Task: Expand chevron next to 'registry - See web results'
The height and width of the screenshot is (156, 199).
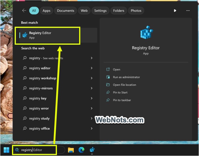Action: pyautogui.click(x=92, y=58)
